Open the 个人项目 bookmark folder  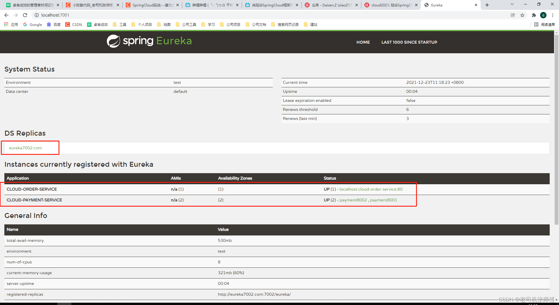(x=142, y=24)
